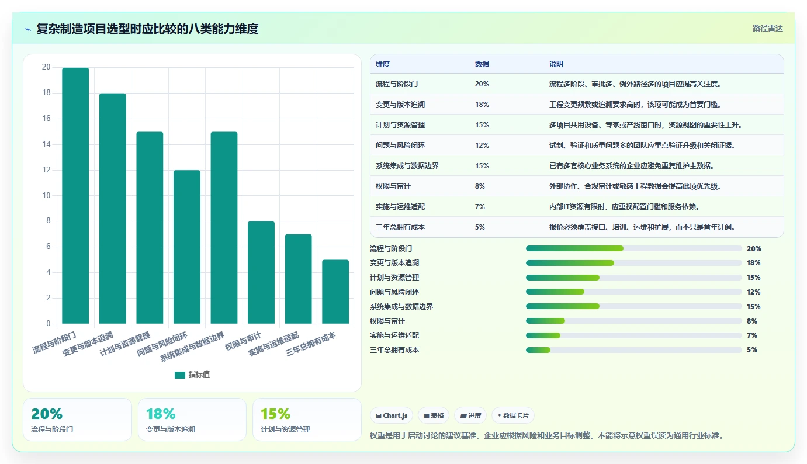Click the 说明 column header
This screenshot has width=807, height=464.
pyautogui.click(x=556, y=64)
